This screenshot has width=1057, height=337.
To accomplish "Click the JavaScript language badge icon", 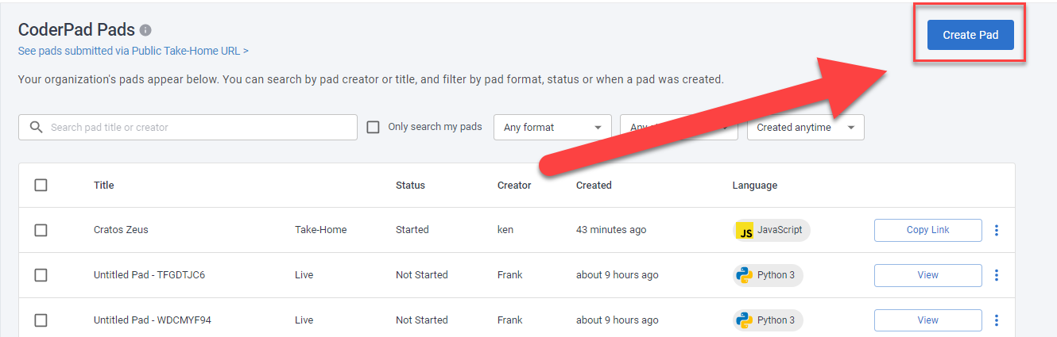I will pyautogui.click(x=745, y=230).
